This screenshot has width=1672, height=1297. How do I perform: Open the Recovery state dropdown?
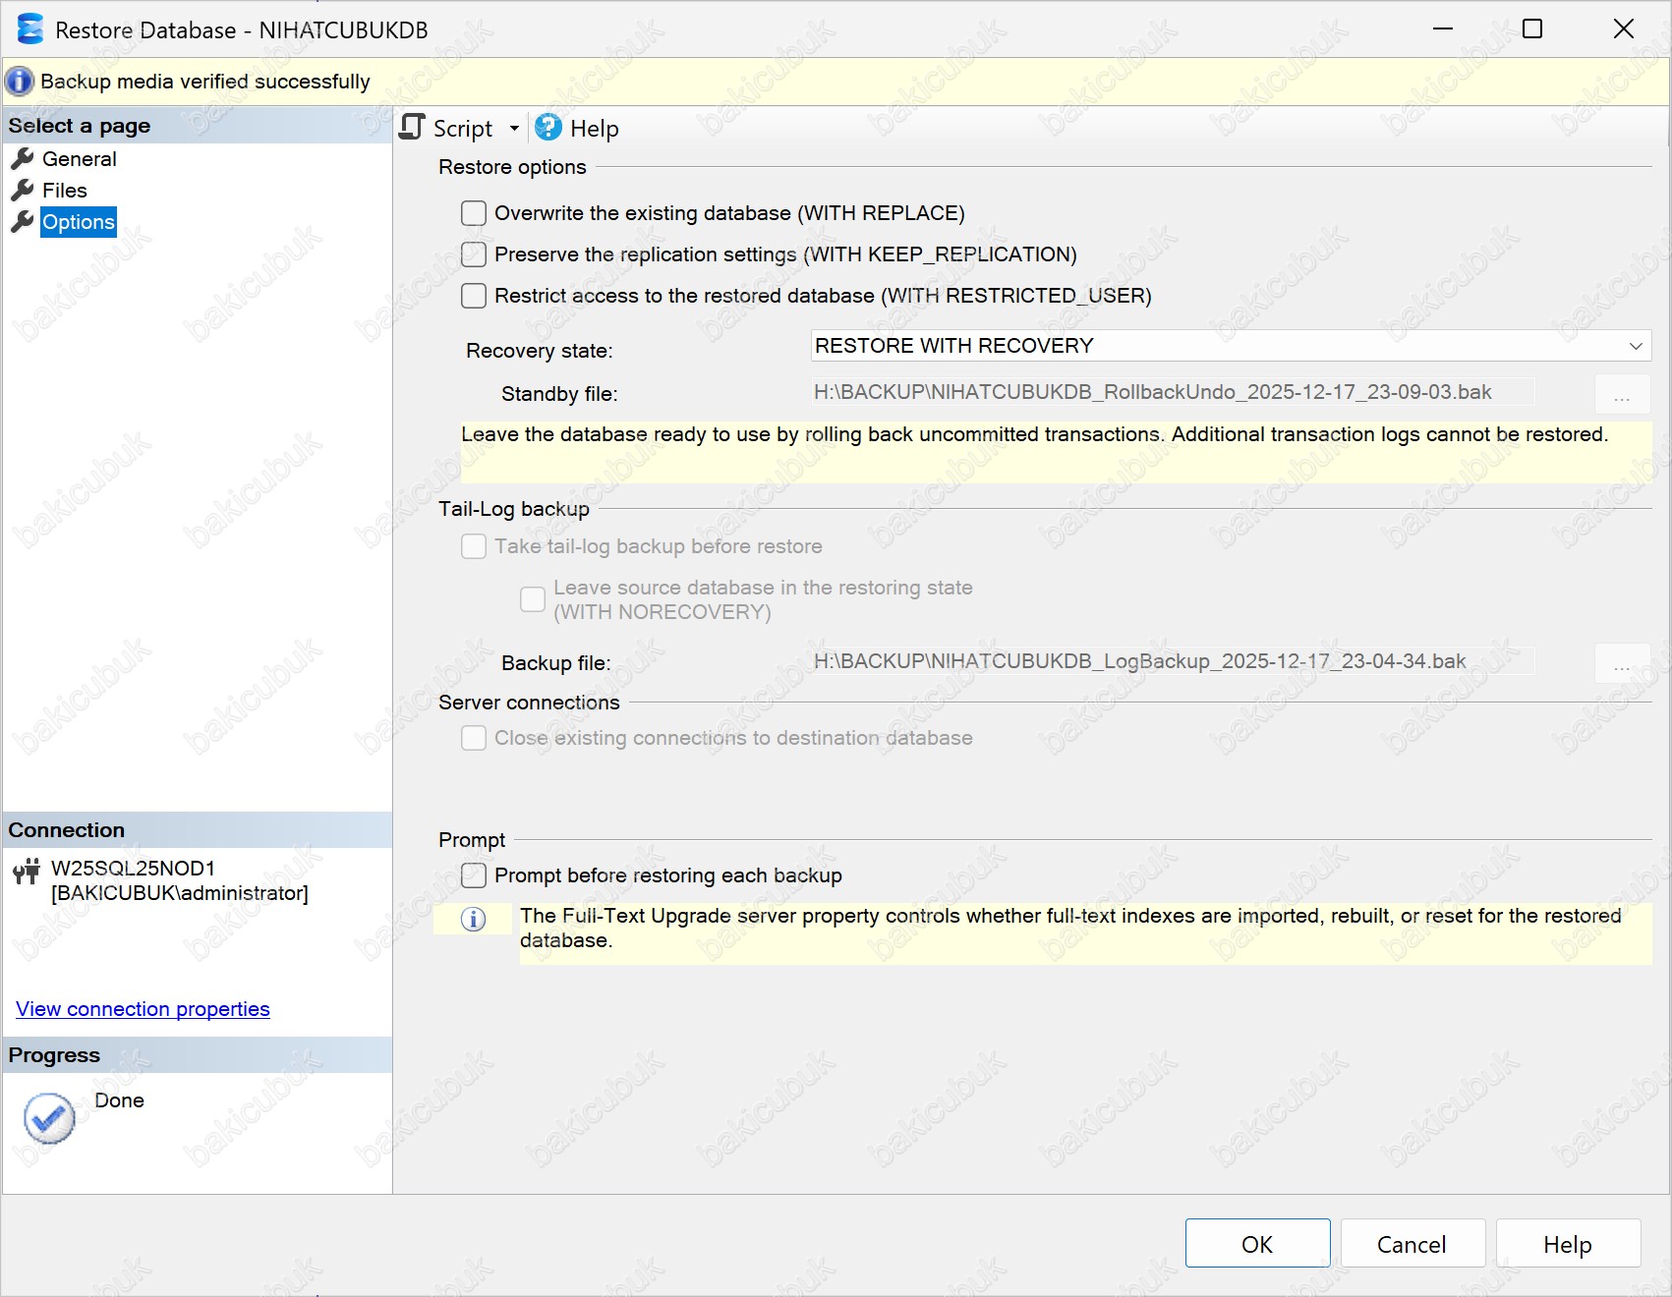1230,346
